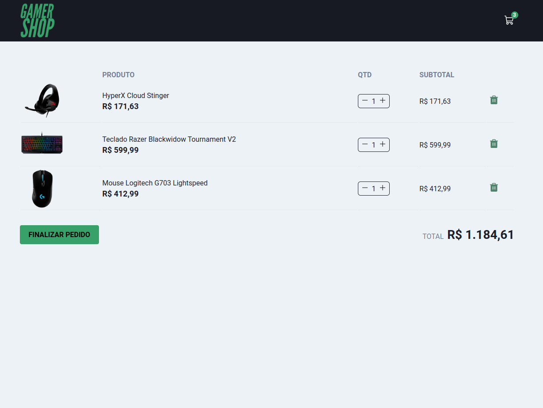Click the bold R$ 412,99 unit price
The image size is (543, 408).
tap(121, 194)
